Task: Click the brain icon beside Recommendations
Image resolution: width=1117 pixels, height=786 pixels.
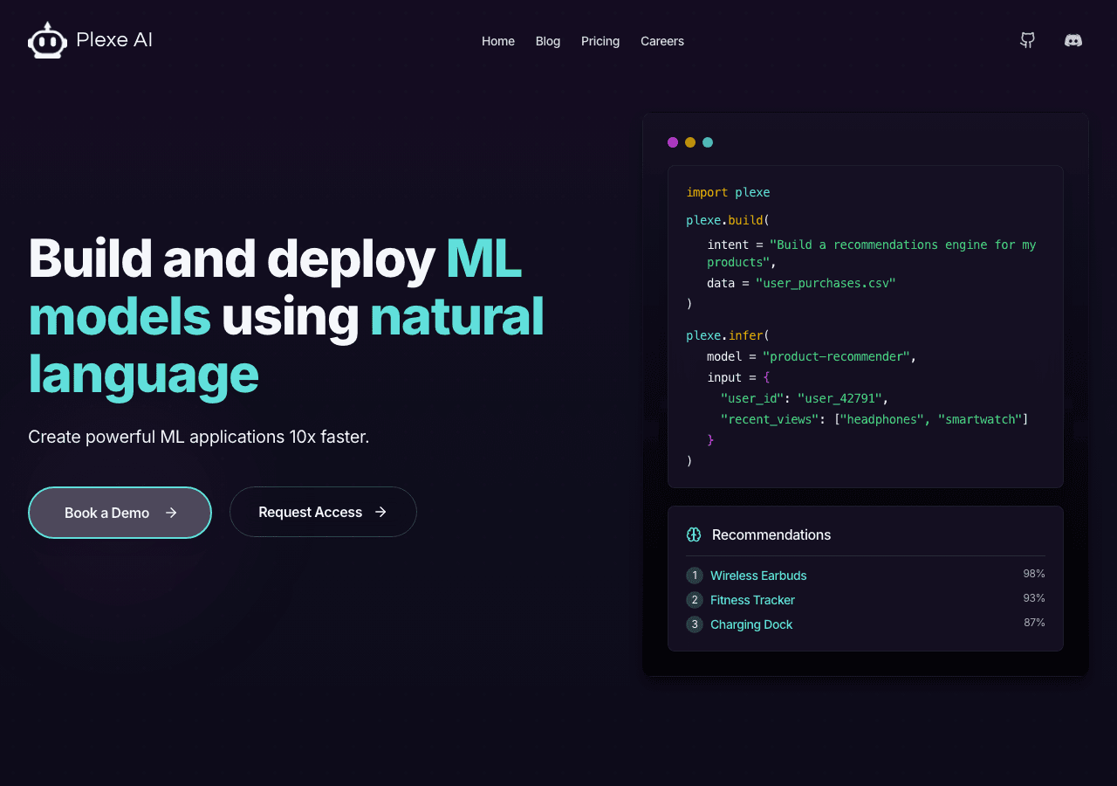Action: [x=694, y=534]
